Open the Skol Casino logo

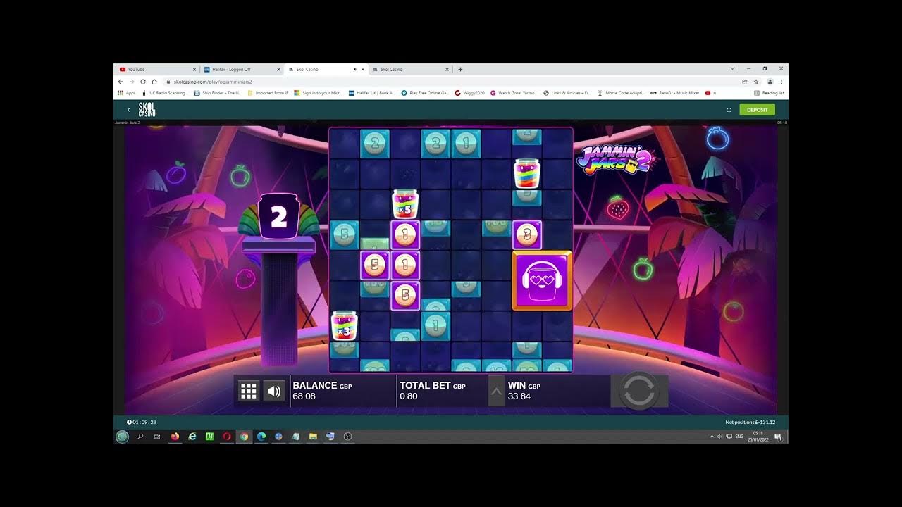147,110
